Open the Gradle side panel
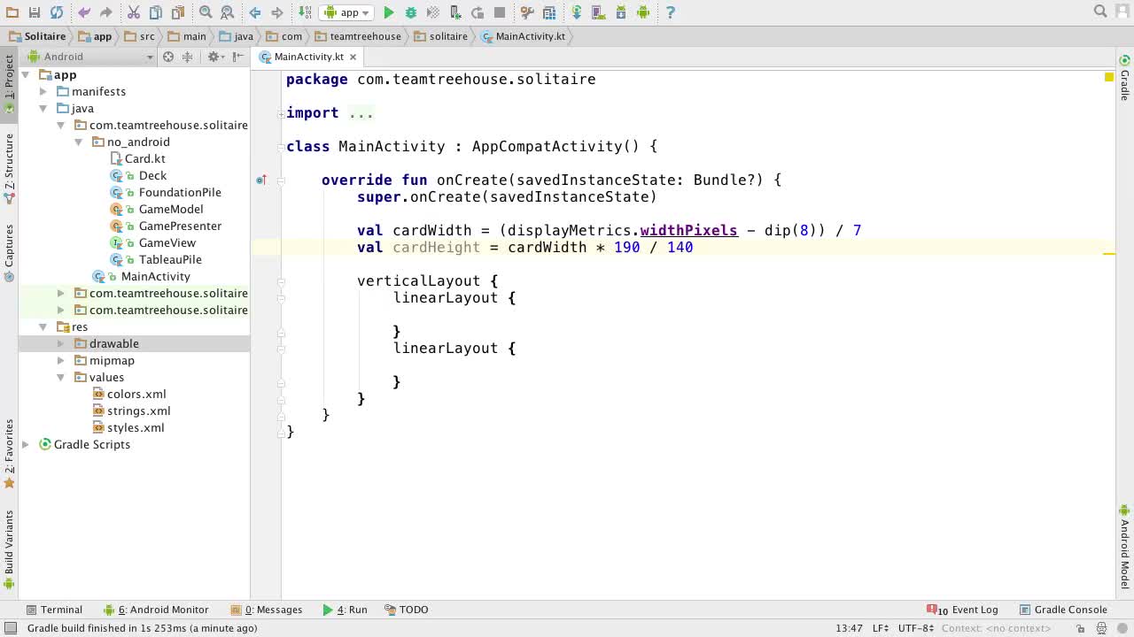This screenshot has width=1134, height=637. pos(1124,80)
